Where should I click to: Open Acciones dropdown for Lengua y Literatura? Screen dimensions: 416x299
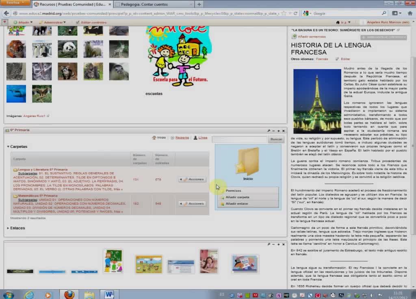point(192,179)
